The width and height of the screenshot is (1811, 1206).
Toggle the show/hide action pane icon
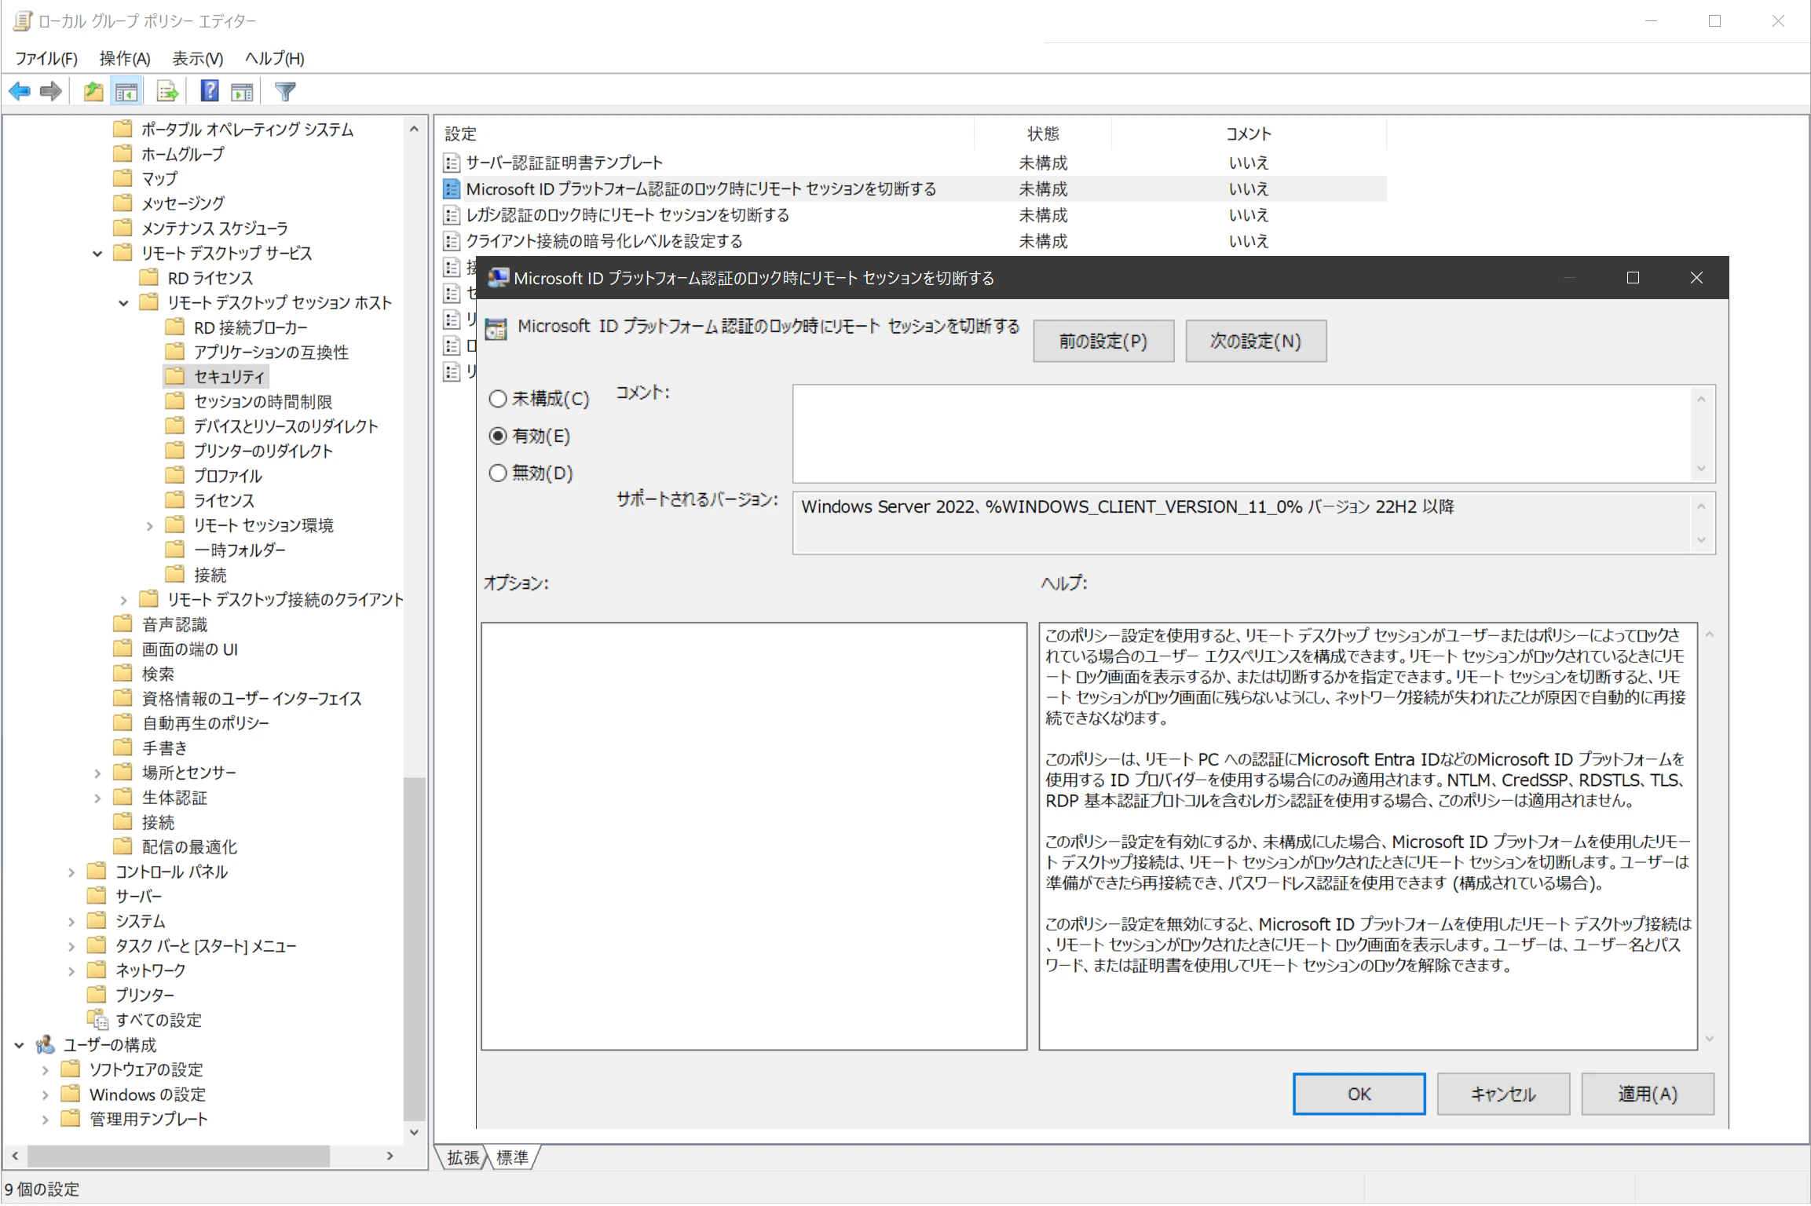(243, 92)
